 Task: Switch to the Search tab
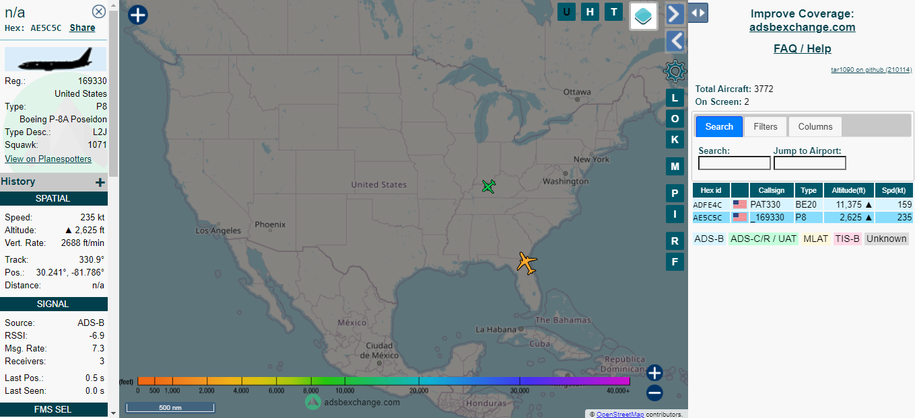coord(719,126)
